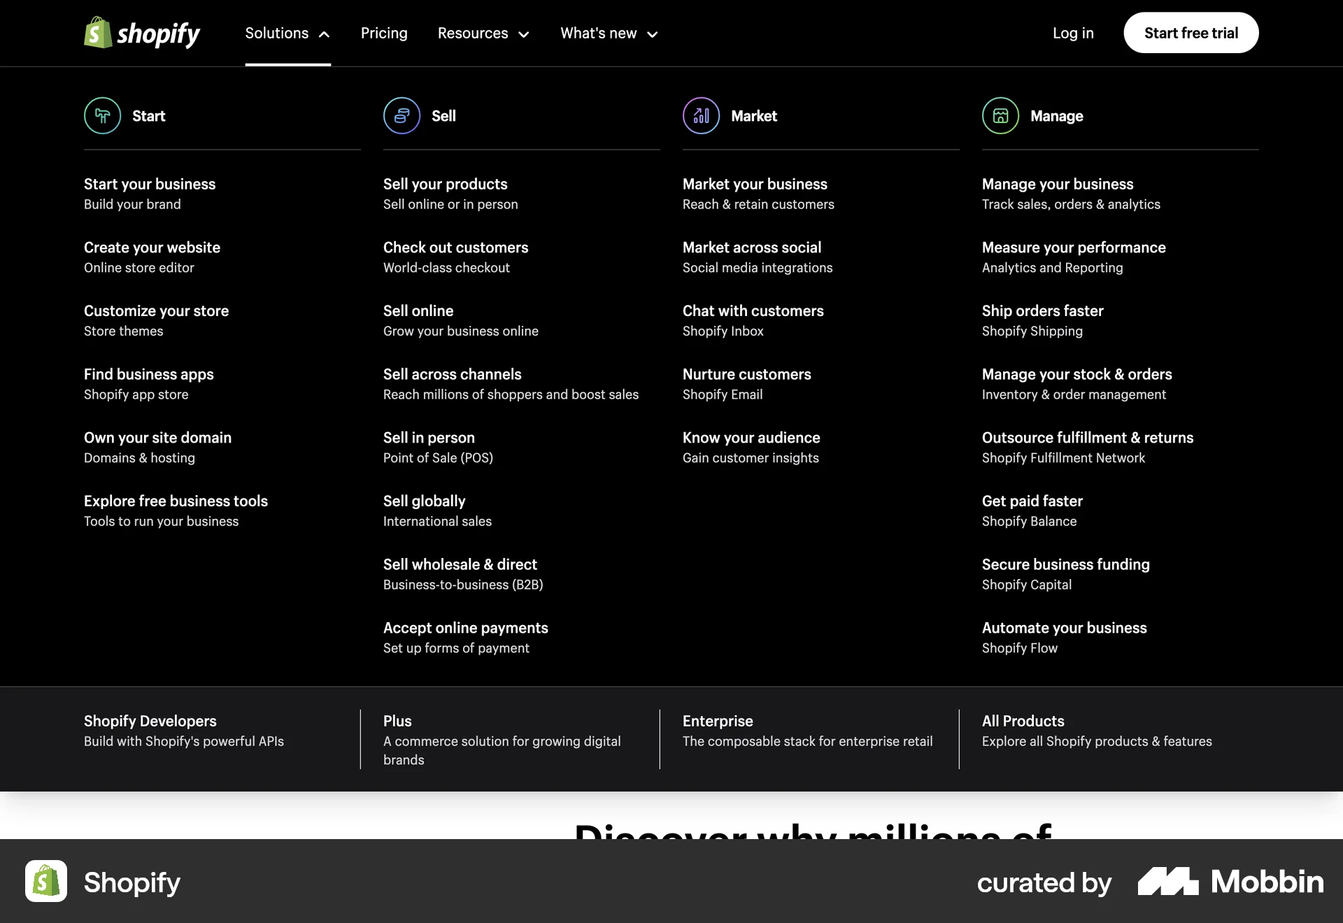Open Chat with customers via Shopify Inbox

(x=753, y=310)
